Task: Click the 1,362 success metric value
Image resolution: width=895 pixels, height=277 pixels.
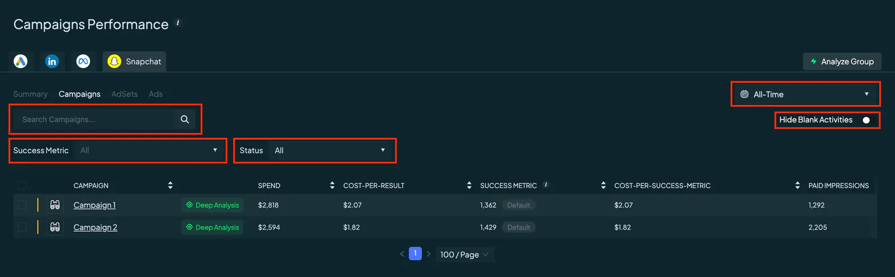Action: click(x=488, y=205)
